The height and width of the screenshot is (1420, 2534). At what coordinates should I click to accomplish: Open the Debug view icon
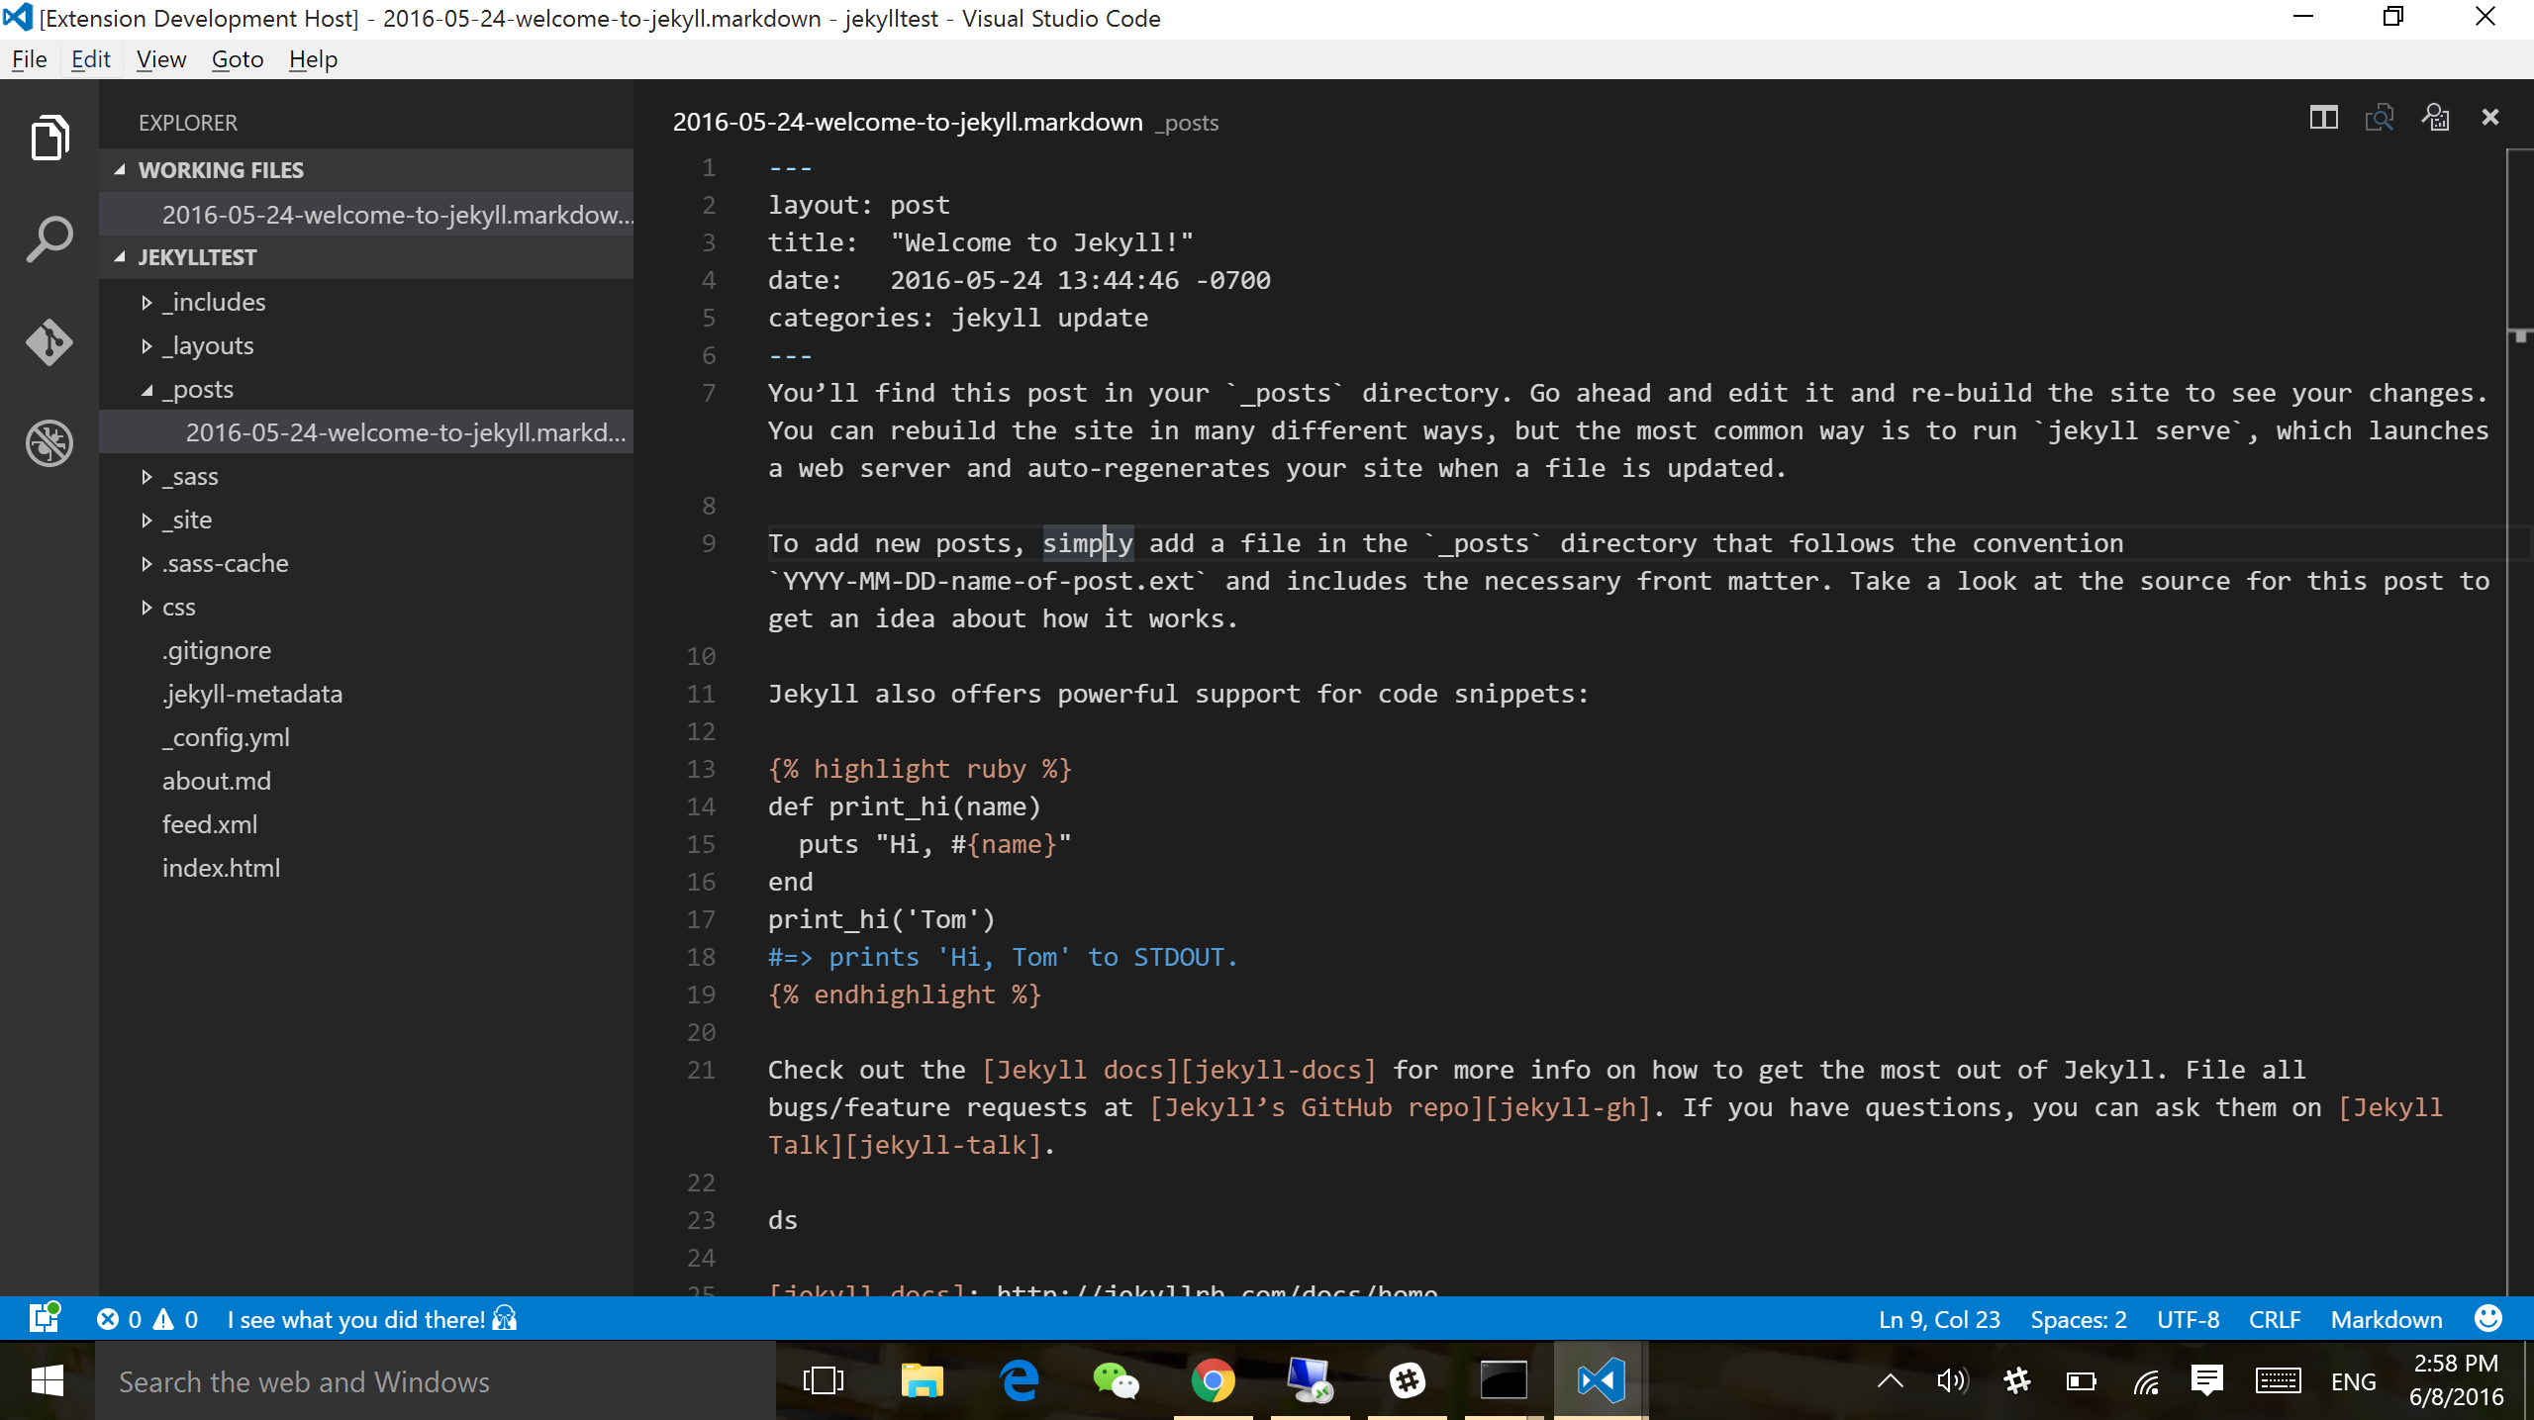[x=49, y=442]
